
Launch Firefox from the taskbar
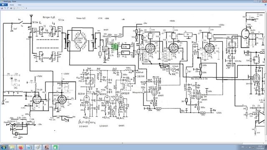point(21,147)
